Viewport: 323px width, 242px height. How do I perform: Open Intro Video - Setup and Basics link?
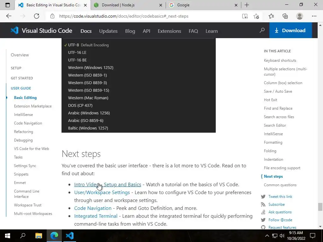(x=108, y=184)
